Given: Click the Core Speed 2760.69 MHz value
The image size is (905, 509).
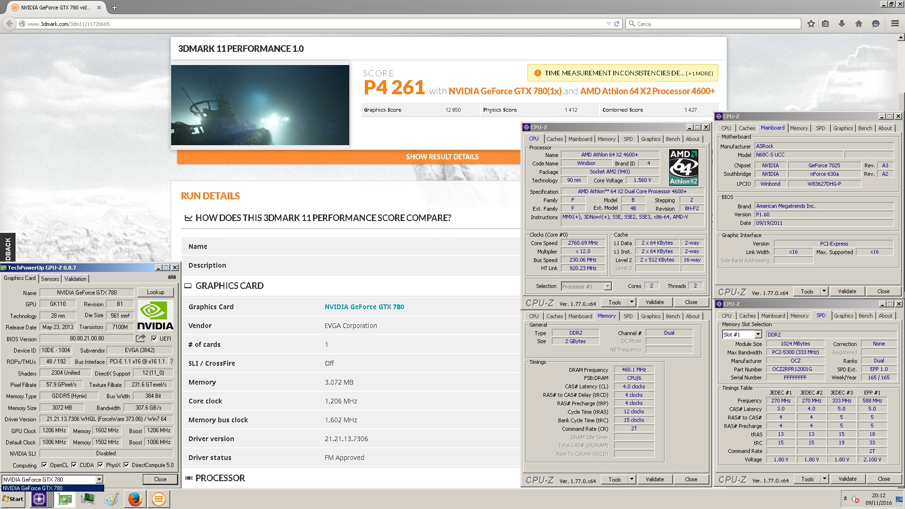Looking at the screenshot, I should [x=583, y=243].
